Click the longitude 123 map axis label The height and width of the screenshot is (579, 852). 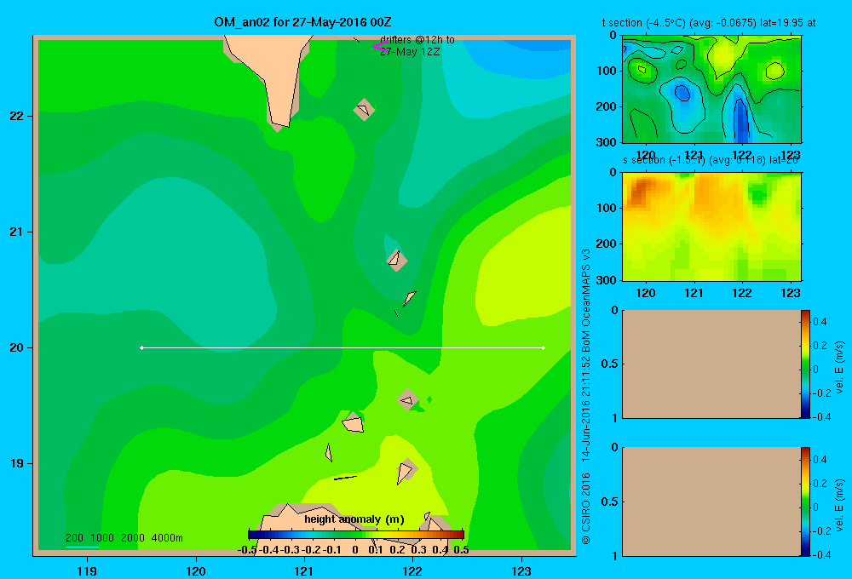(x=521, y=570)
